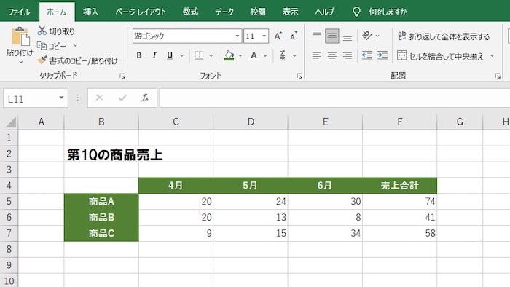Switch to the 数式 tab
The width and height of the screenshot is (510, 287).
click(x=190, y=12)
